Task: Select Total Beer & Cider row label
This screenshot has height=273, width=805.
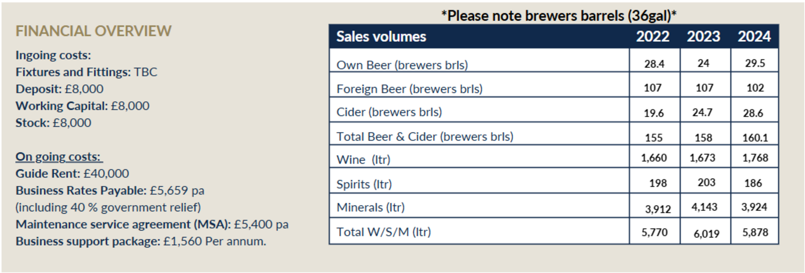Action: click(x=425, y=136)
